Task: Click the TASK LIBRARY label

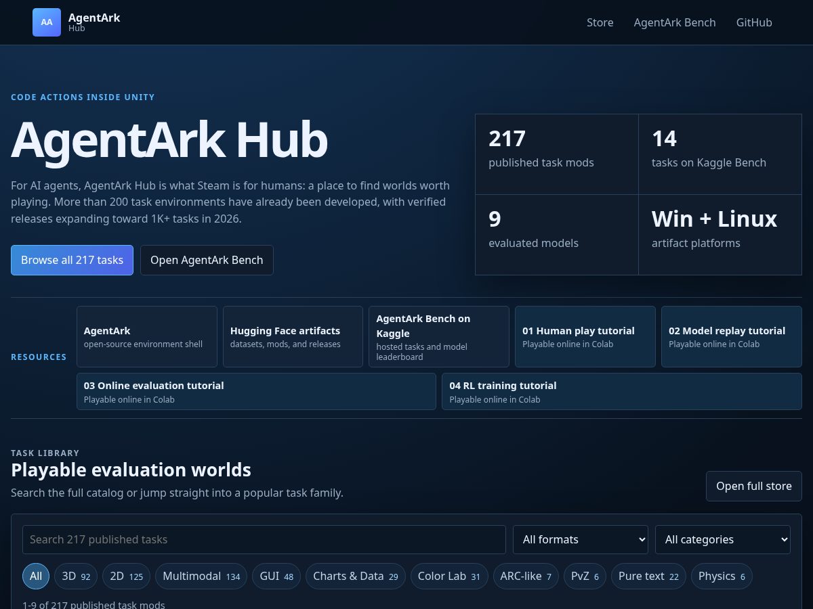Action: 45,453
